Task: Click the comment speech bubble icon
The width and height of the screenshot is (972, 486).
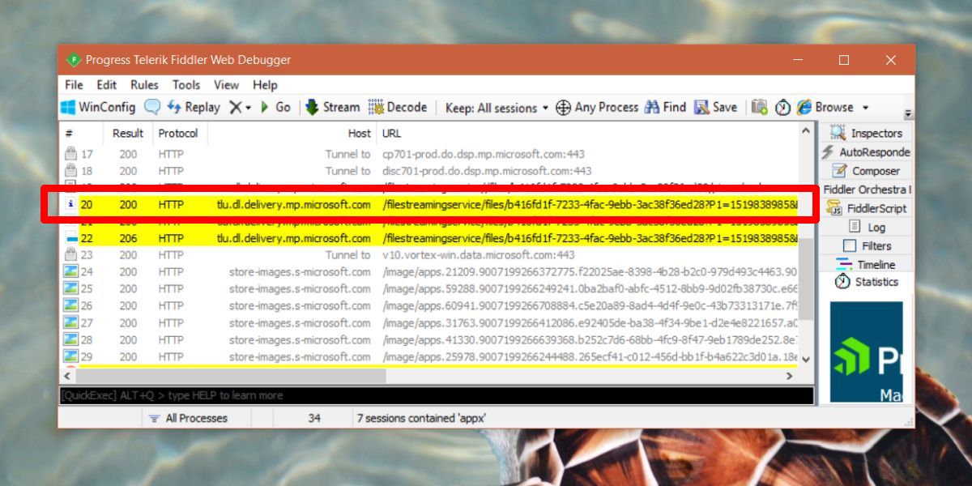Action: (151, 107)
